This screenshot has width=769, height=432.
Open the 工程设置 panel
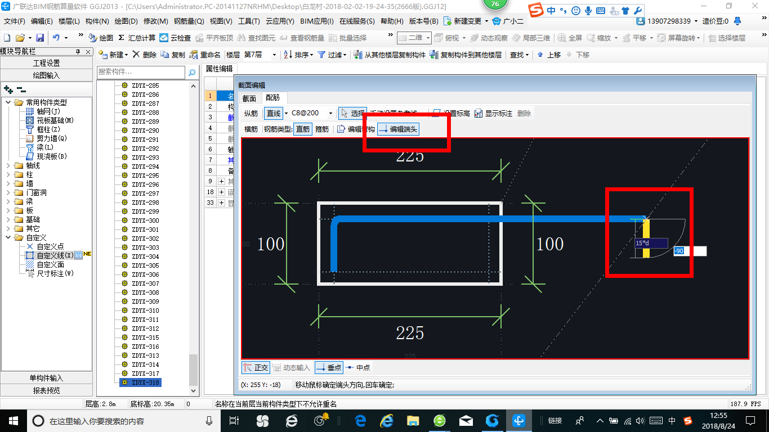46,63
